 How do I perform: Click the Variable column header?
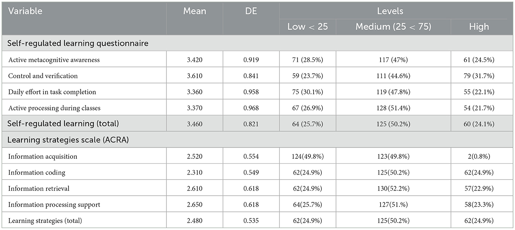click(25, 11)
